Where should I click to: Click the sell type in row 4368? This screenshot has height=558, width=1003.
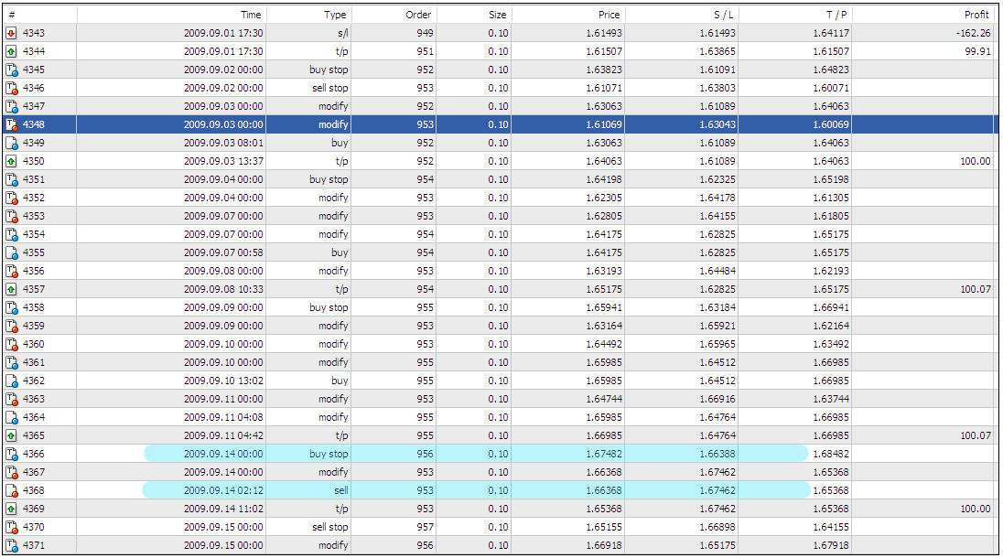[x=341, y=491]
